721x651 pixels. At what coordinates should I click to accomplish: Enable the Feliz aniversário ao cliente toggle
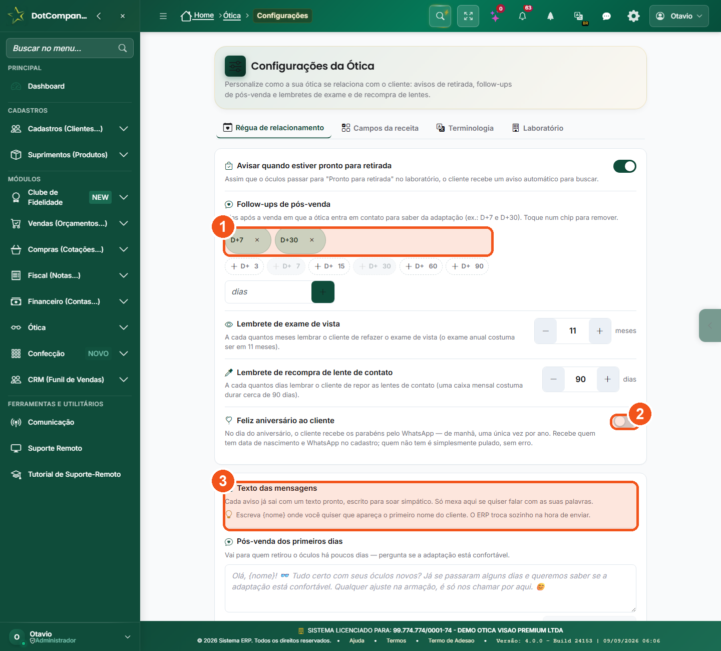(623, 422)
